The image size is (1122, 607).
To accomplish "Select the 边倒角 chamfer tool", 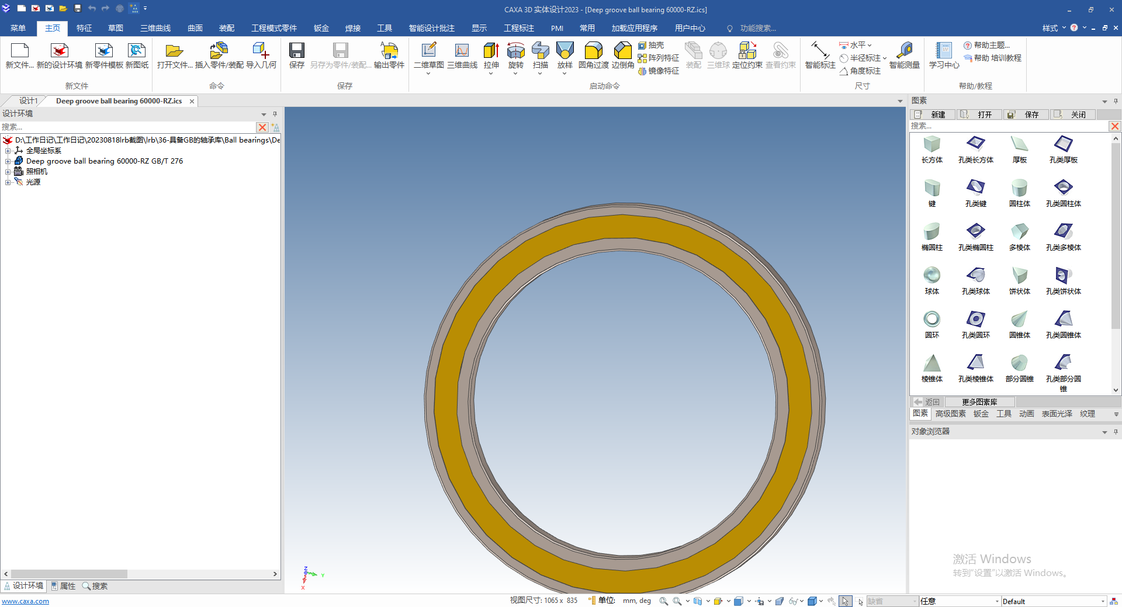I will click(623, 56).
